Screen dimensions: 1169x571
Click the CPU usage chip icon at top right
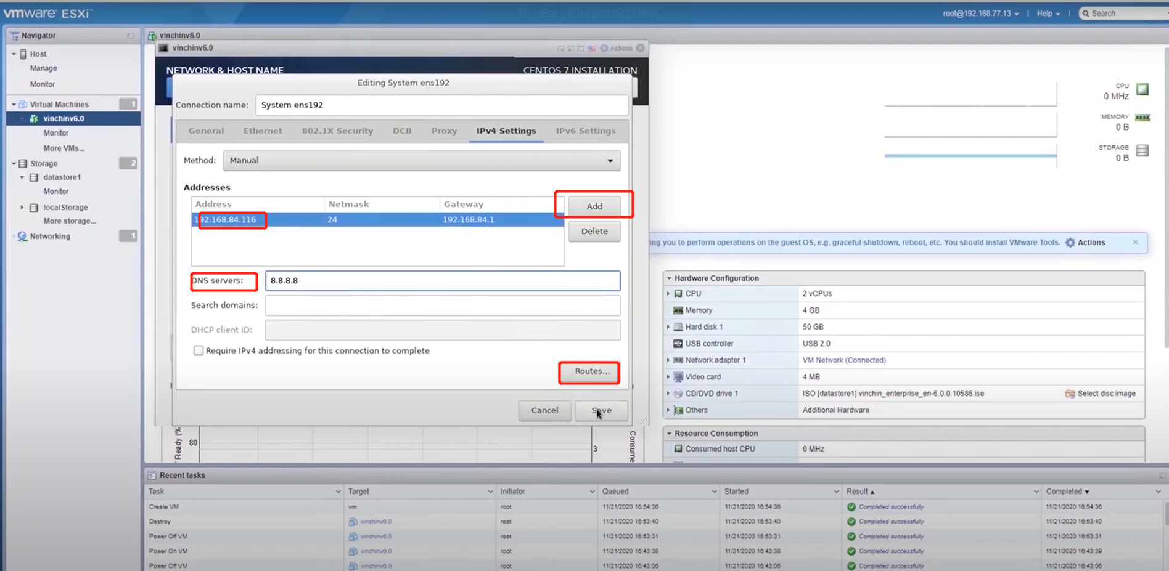coord(1142,89)
